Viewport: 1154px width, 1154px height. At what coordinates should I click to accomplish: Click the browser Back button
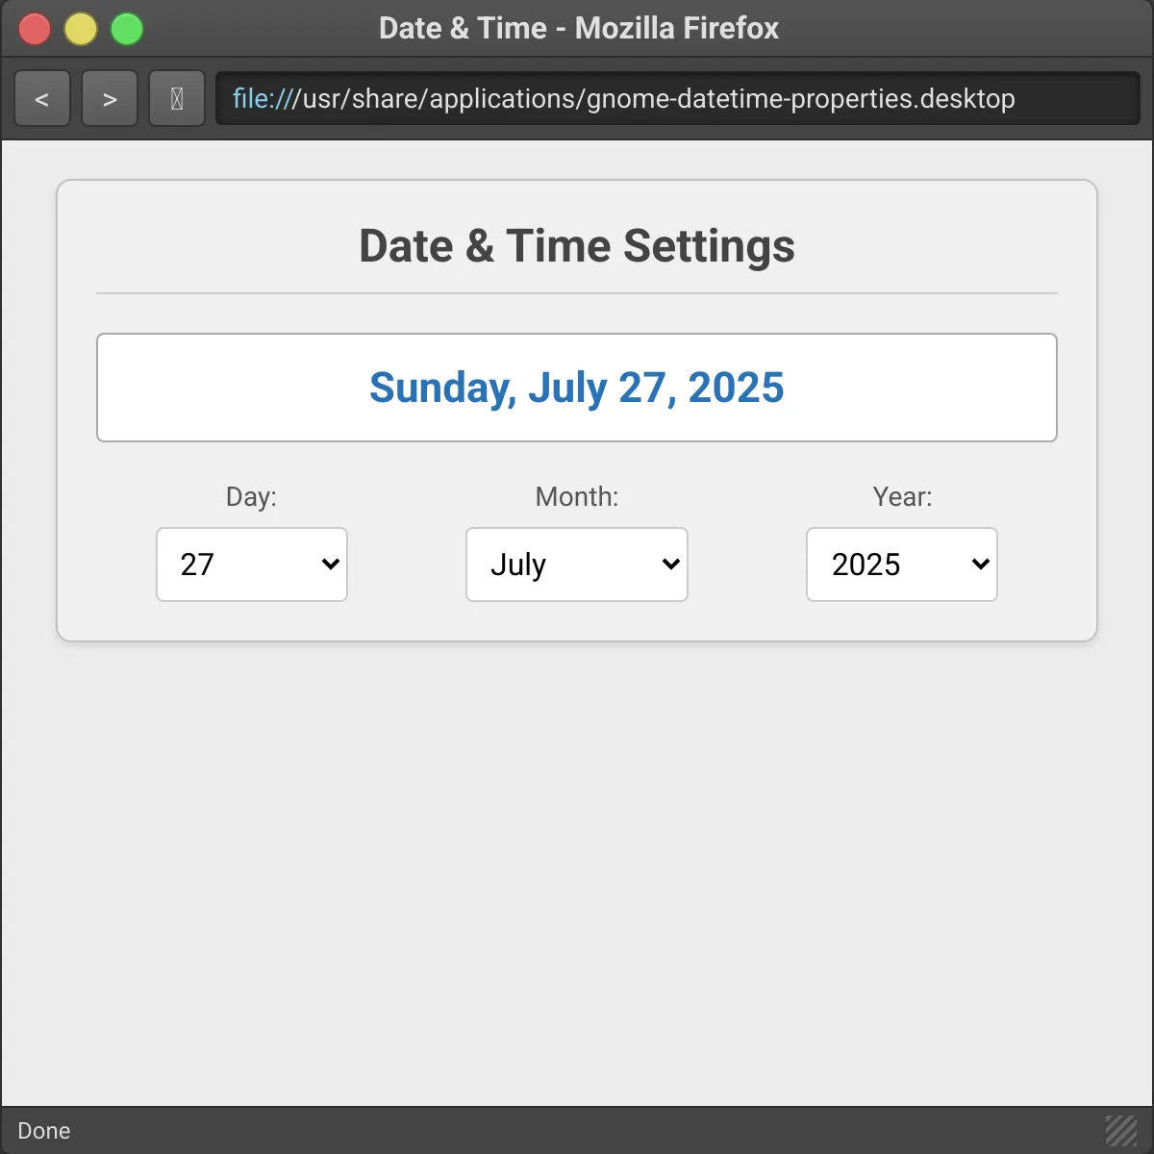42,99
